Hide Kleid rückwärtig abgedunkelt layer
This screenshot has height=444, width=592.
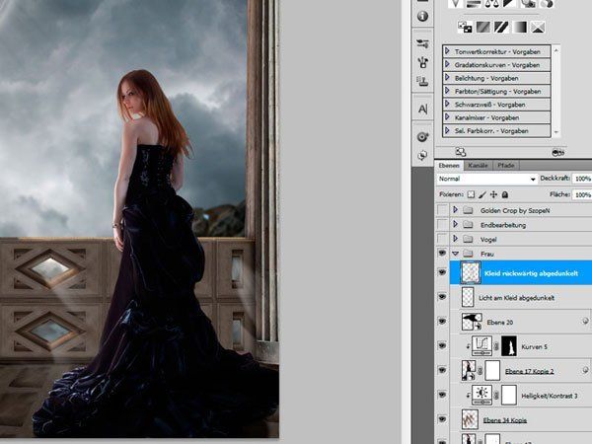(442, 272)
